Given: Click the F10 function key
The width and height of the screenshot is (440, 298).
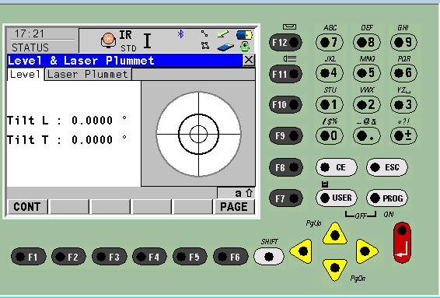Looking at the screenshot, I should [285, 105].
